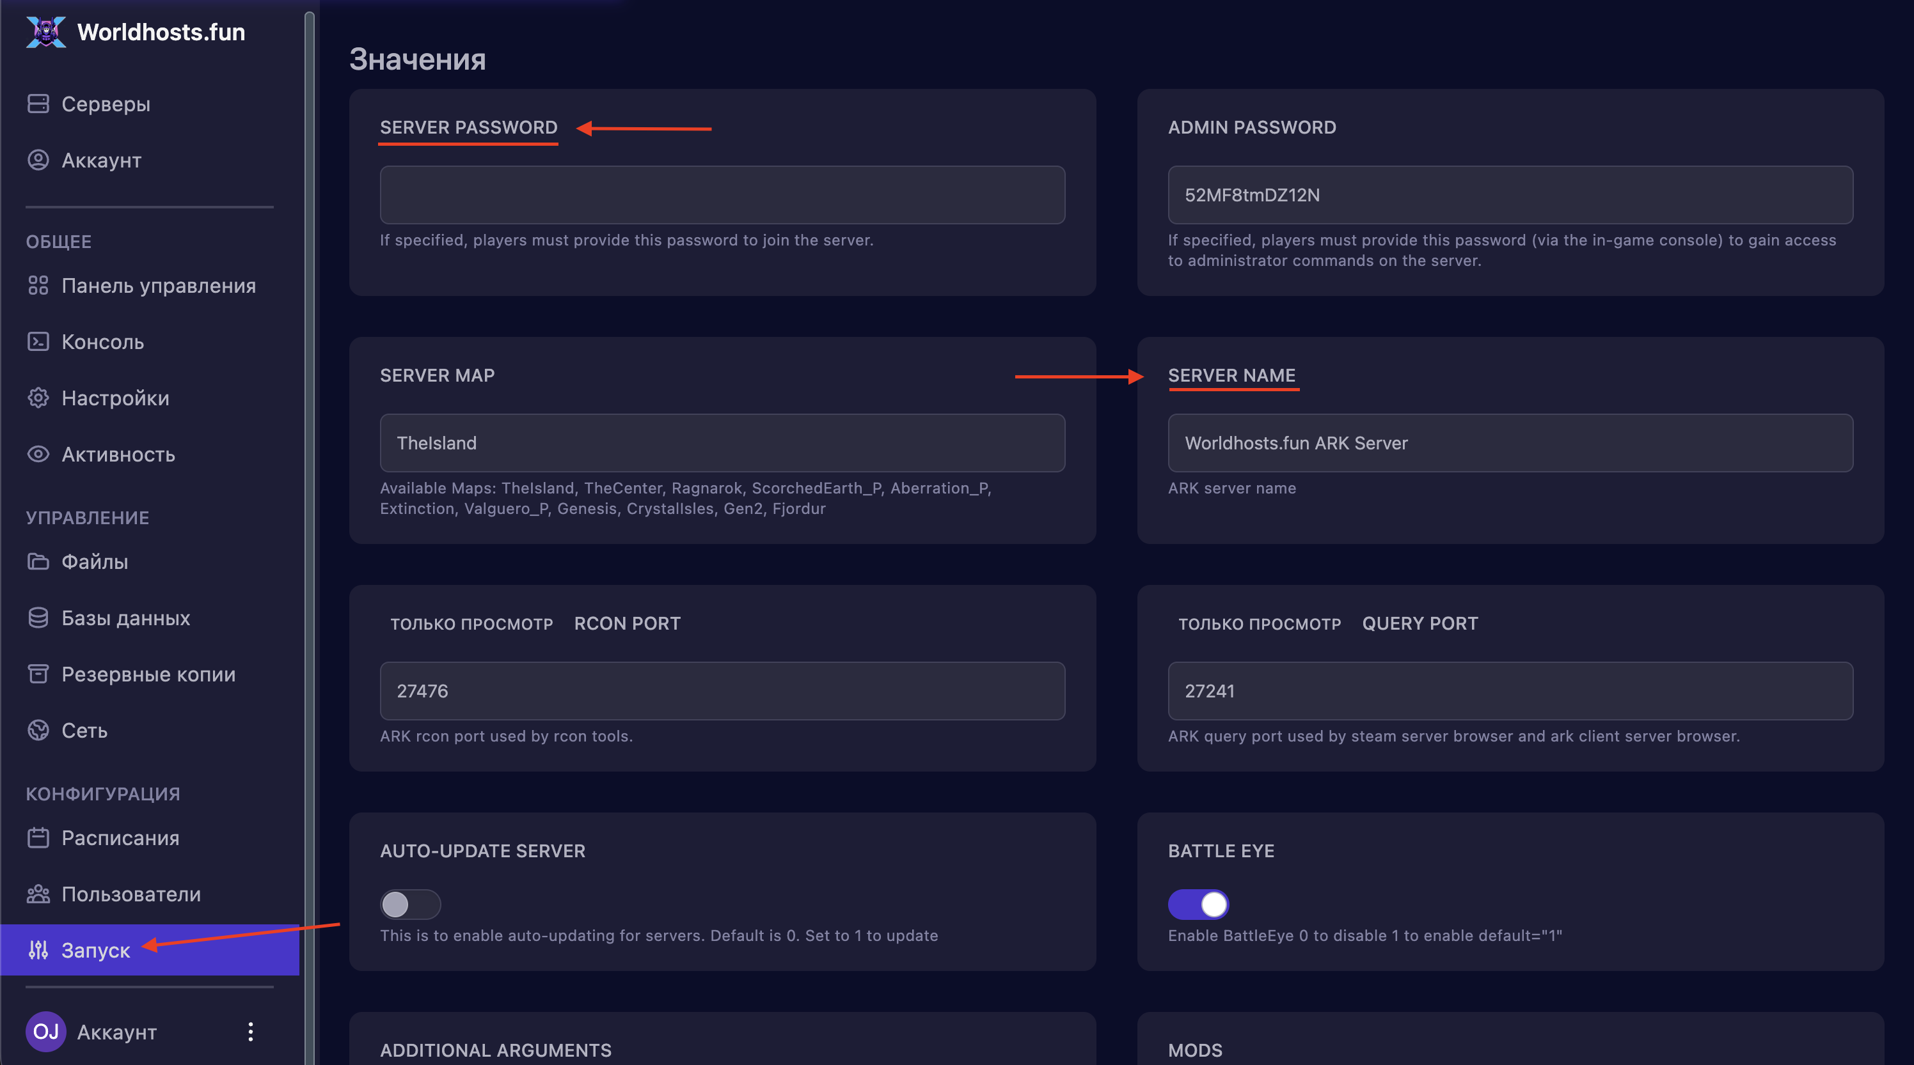Enable the Auto-Update Server toggle
1914x1065 pixels.
coord(410,904)
